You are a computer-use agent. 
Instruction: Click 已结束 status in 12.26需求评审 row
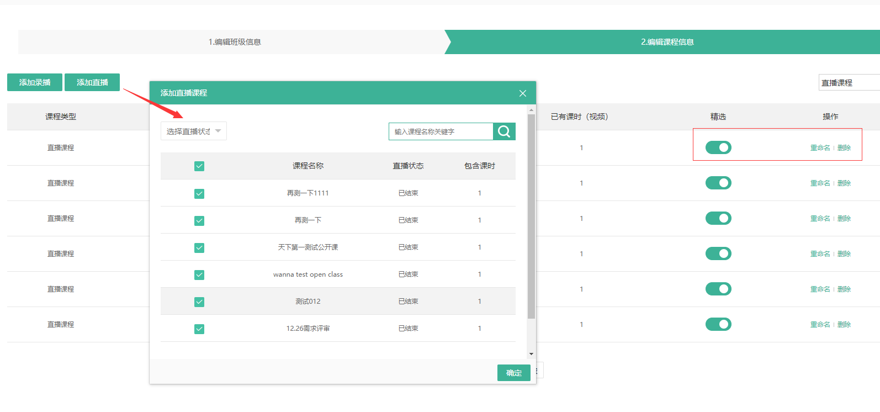[409, 328]
